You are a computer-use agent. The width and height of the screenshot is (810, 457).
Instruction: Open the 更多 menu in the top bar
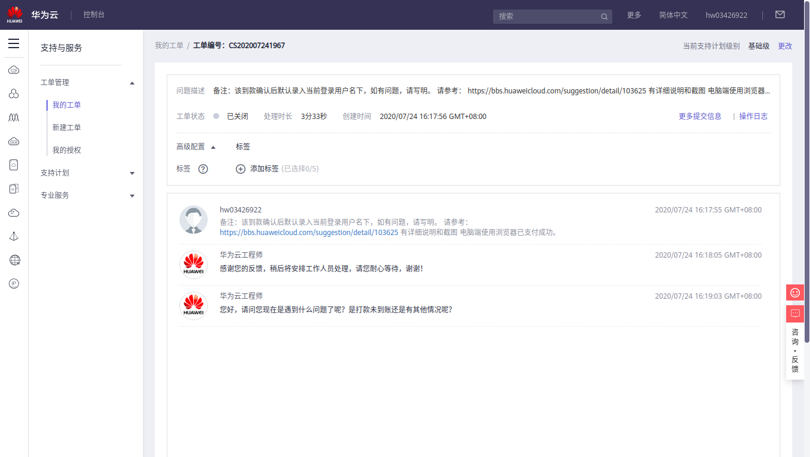point(634,15)
